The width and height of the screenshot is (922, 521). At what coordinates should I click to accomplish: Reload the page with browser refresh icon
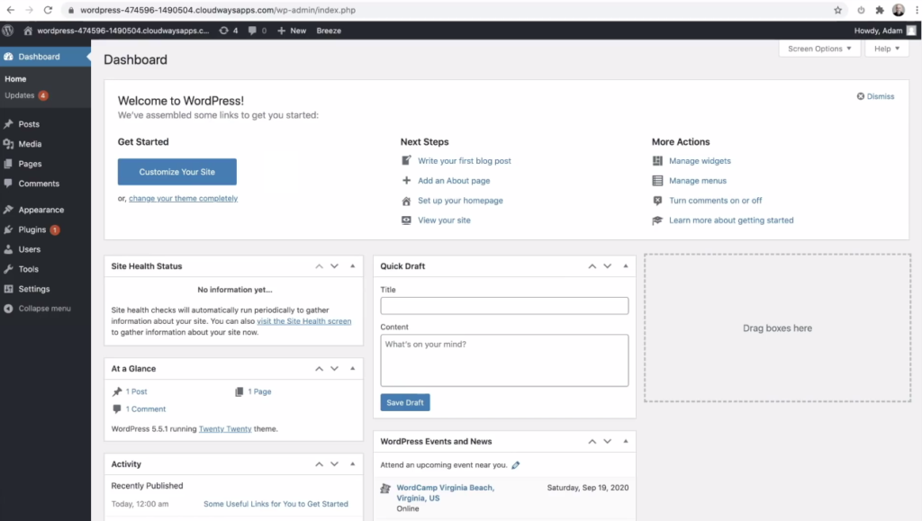[x=49, y=10]
